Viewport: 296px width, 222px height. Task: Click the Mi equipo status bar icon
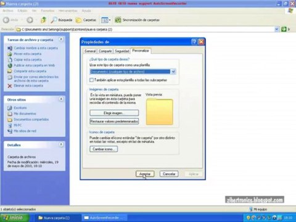click(251, 209)
